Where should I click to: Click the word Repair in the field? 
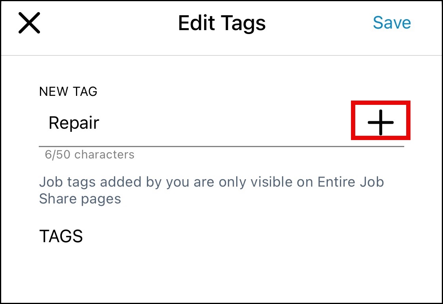(74, 123)
